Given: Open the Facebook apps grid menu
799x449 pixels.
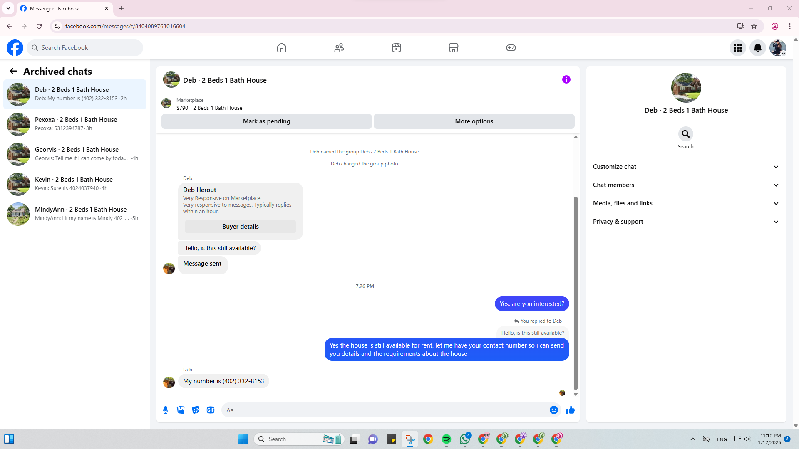Looking at the screenshot, I should click(737, 48).
